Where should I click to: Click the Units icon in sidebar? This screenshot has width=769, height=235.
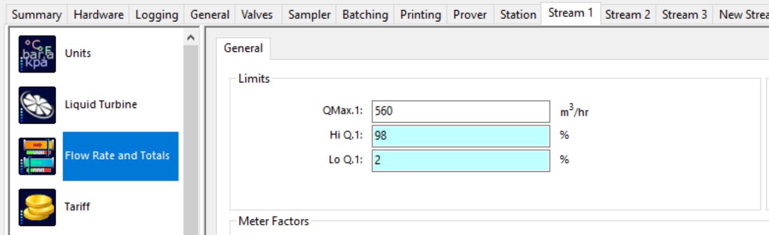(x=37, y=54)
